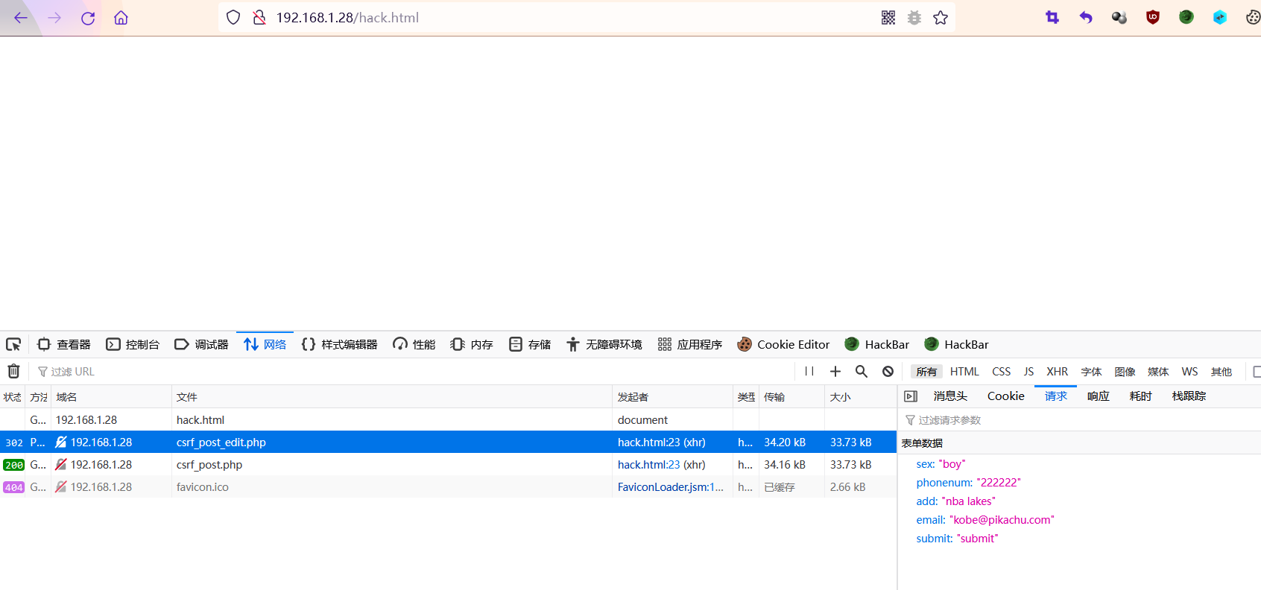Open the screenshot crop extension icon

[1052, 17]
